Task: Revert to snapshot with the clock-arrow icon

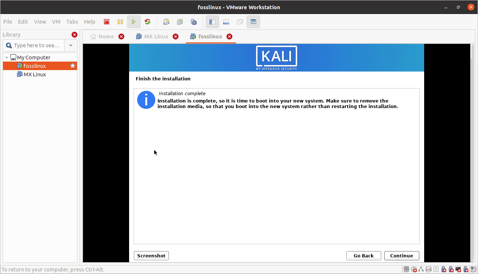Action: coord(180,22)
